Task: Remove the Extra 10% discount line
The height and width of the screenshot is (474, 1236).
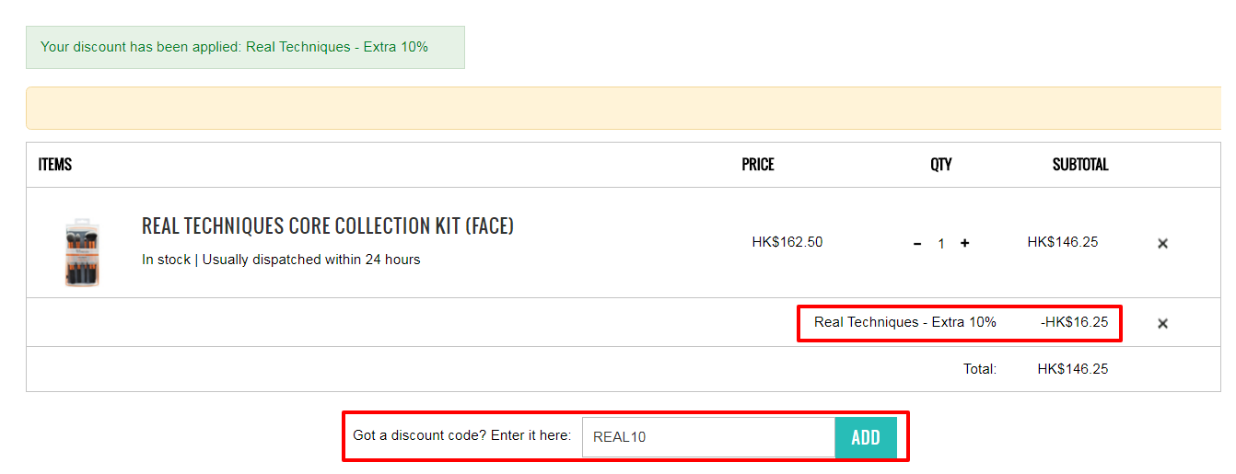Action: (x=1162, y=323)
